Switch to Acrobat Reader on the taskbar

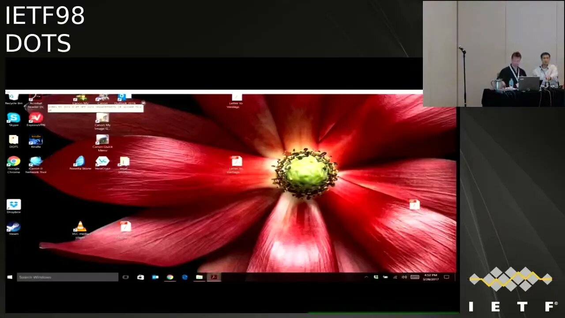[x=214, y=277]
